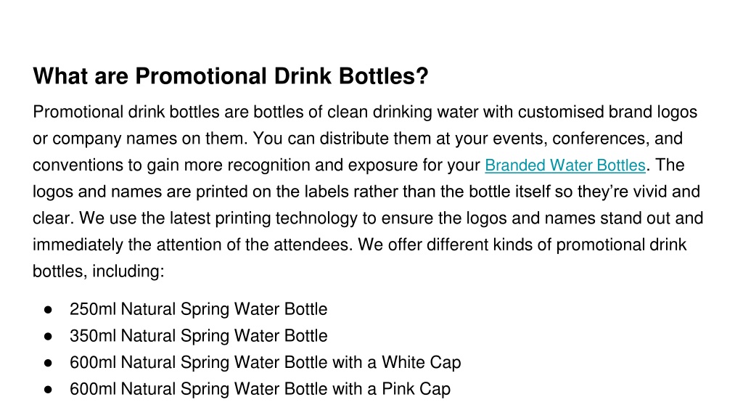The height and width of the screenshot is (418, 743).
Task: Click the 350ml Natural Spring Water Bottle item
Action: point(199,335)
